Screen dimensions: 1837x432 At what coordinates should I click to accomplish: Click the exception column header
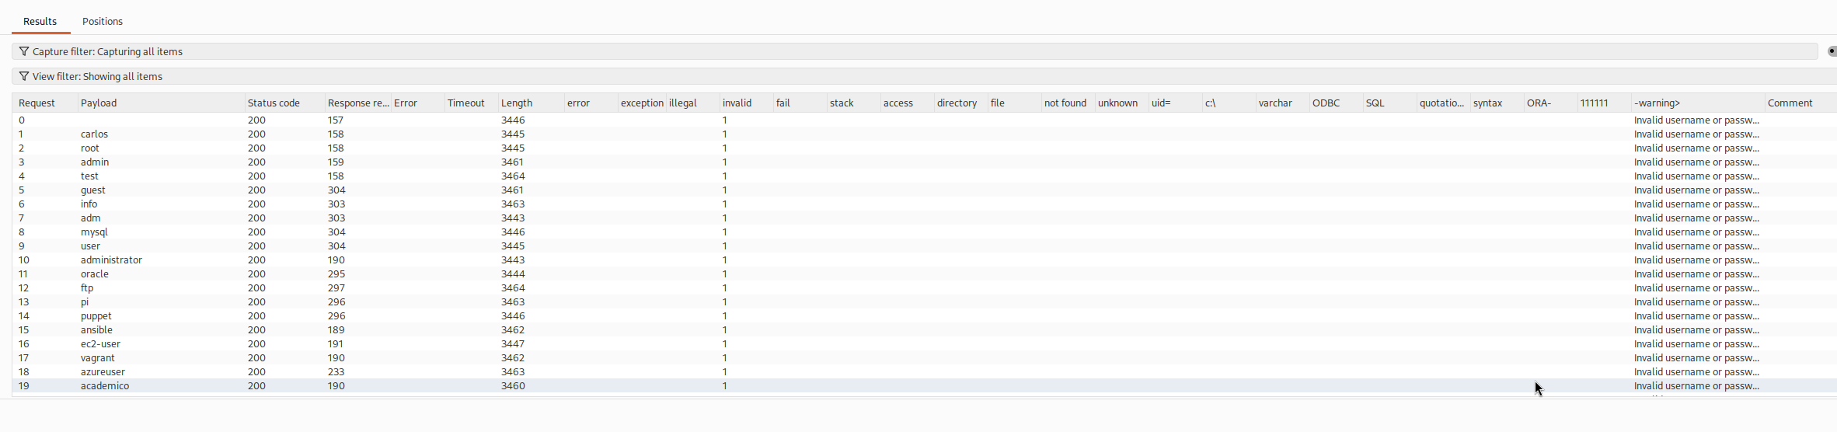coord(641,103)
